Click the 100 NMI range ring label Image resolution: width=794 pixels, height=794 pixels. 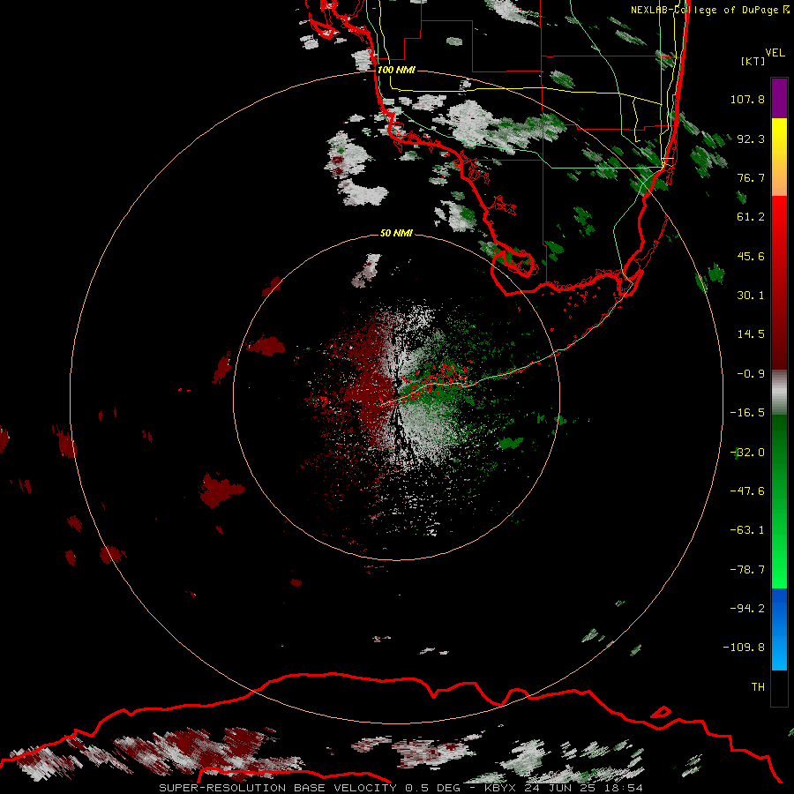(x=396, y=70)
